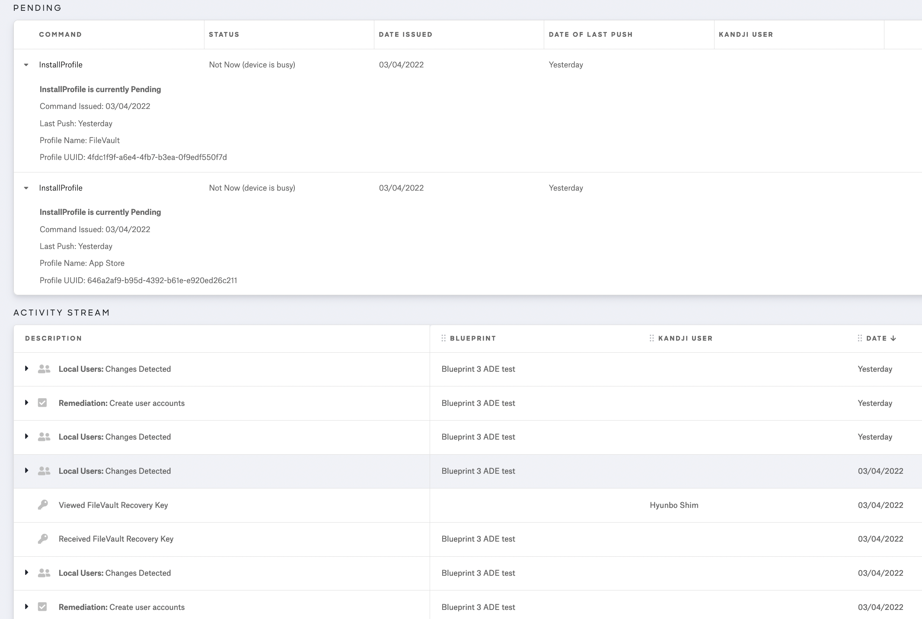Click the STATUS column header in Pending
Screen dimensions: 922x619
(x=224, y=35)
